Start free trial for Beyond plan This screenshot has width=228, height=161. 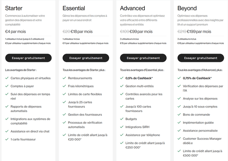(201, 58)
